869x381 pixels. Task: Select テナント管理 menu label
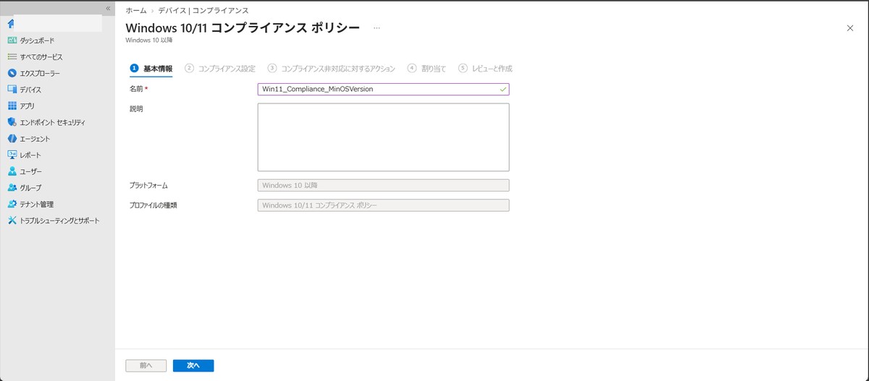(37, 204)
